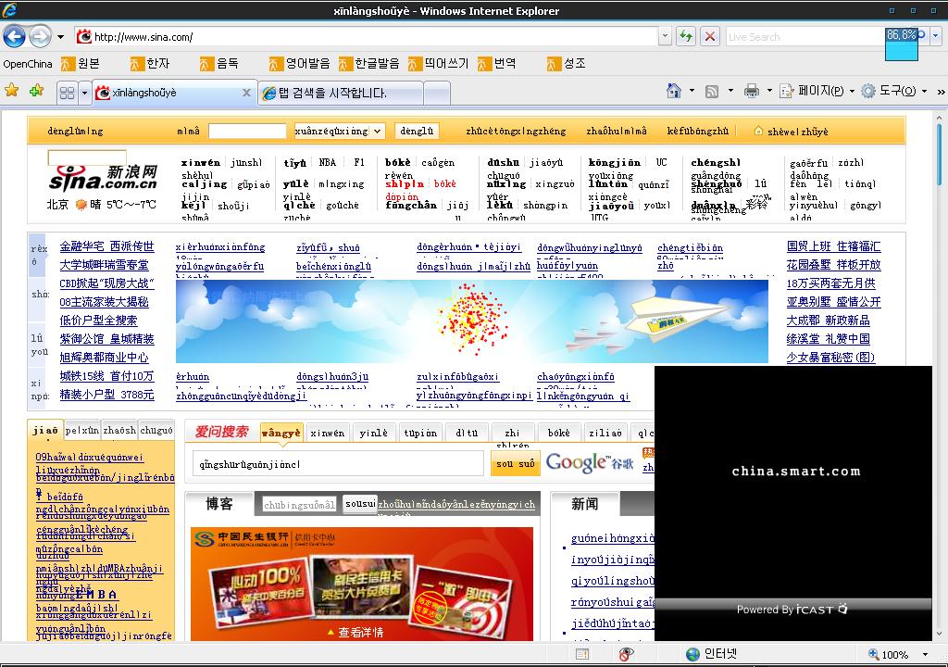
Task: Refresh the page with the green arrows icon
Action: click(686, 37)
